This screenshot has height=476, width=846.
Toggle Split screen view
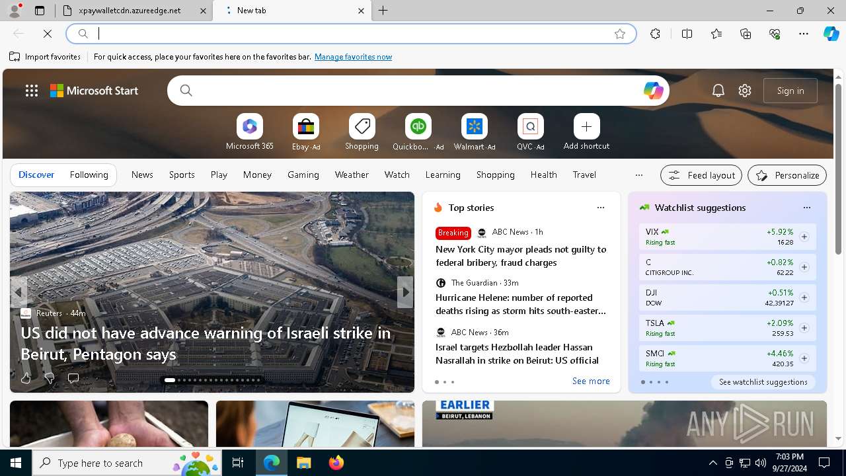pyautogui.click(x=687, y=34)
